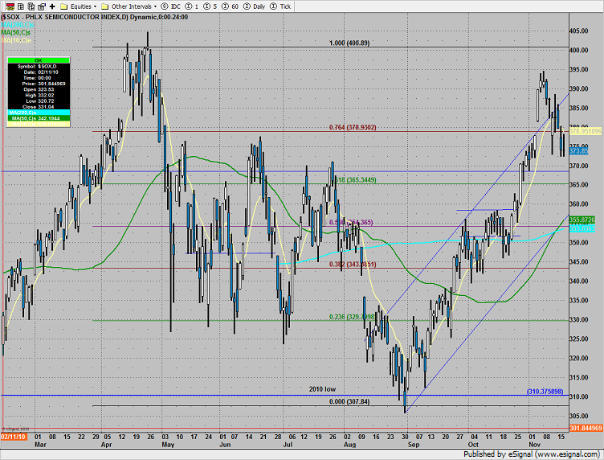Click the yellow 378.951096 MA price tag
The width and height of the screenshot is (604, 460).
pyautogui.click(x=585, y=131)
